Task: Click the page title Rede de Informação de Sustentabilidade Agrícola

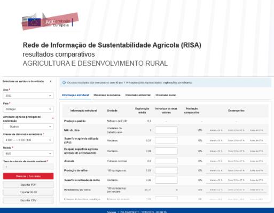Action: click(x=112, y=45)
